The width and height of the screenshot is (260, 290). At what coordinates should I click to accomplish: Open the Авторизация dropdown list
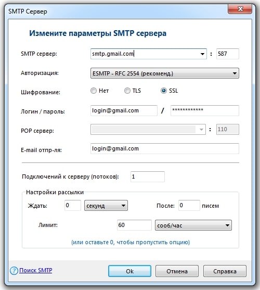click(165, 73)
